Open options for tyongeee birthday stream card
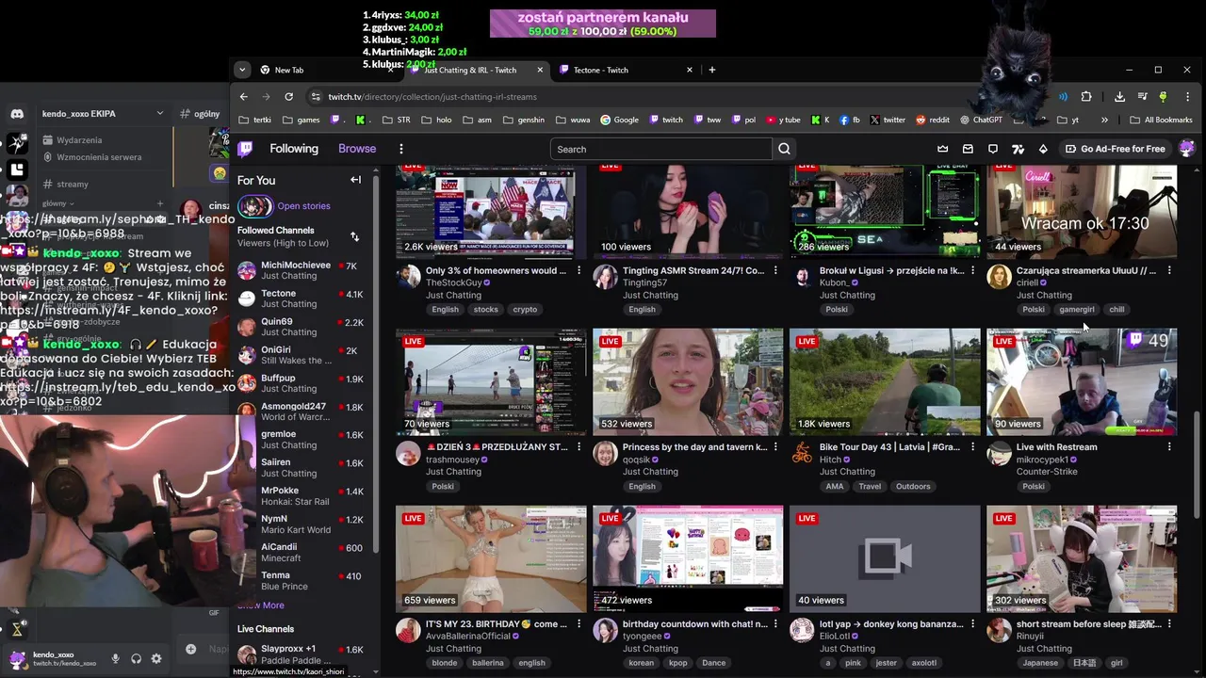Viewport: 1206px width, 678px height. pos(775,624)
